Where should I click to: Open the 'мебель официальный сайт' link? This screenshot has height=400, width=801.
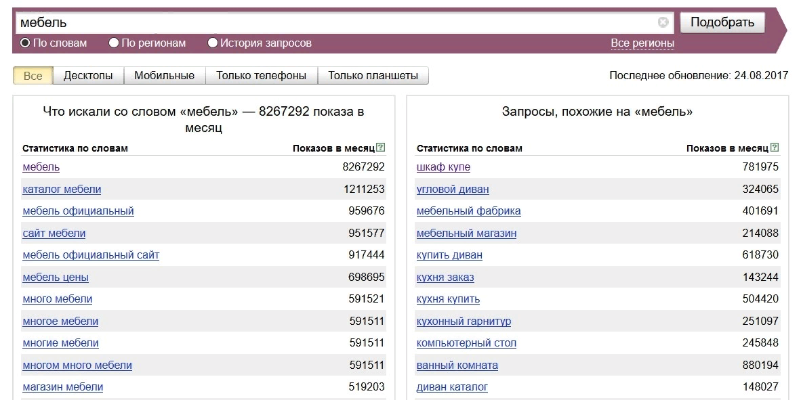(91, 254)
